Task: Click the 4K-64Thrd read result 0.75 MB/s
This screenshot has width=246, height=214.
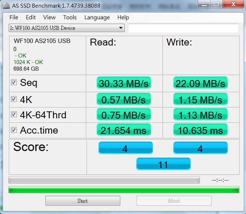Action: (x=124, y=115)
